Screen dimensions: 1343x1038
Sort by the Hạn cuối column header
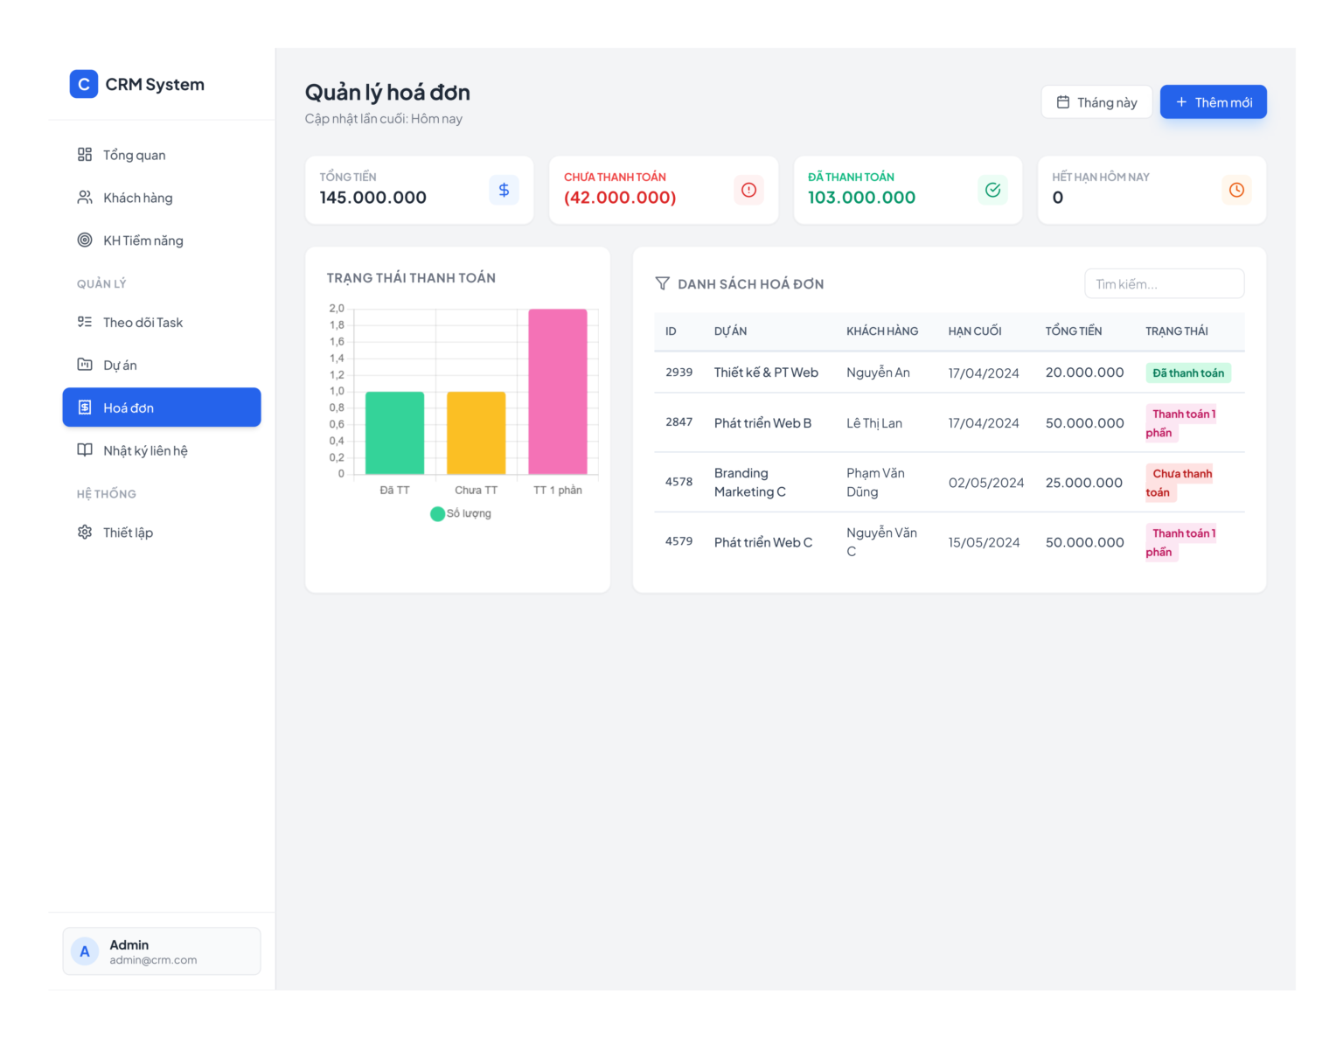pyautogui.click(x=975, y=331)
